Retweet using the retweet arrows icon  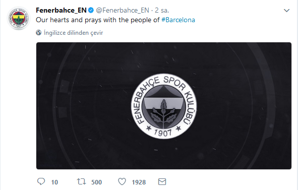tap(81, 181)
